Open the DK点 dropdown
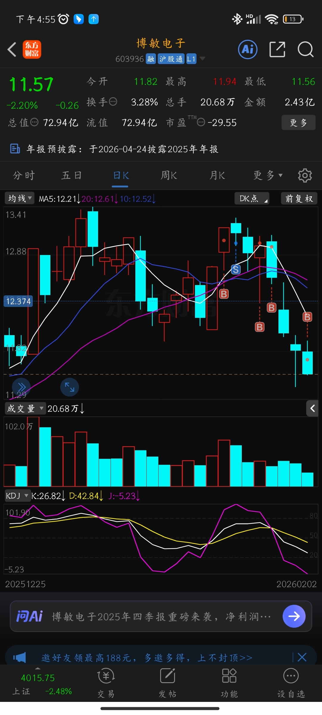Image resolution: width=322 pixels, height=715 pixels. pyautogui.click(x=252, y=198)
